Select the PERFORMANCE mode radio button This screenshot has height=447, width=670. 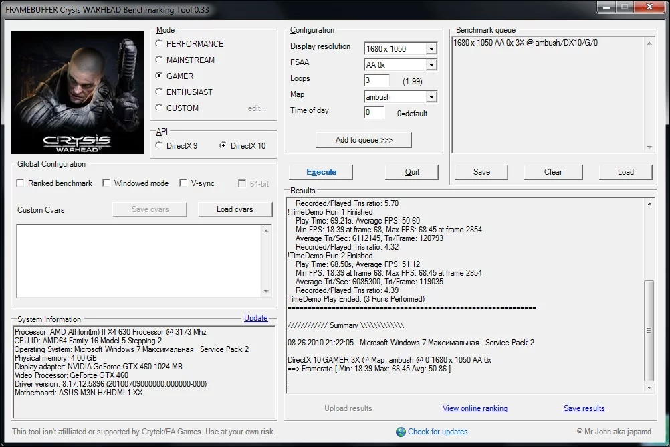[x=159, y=43]
